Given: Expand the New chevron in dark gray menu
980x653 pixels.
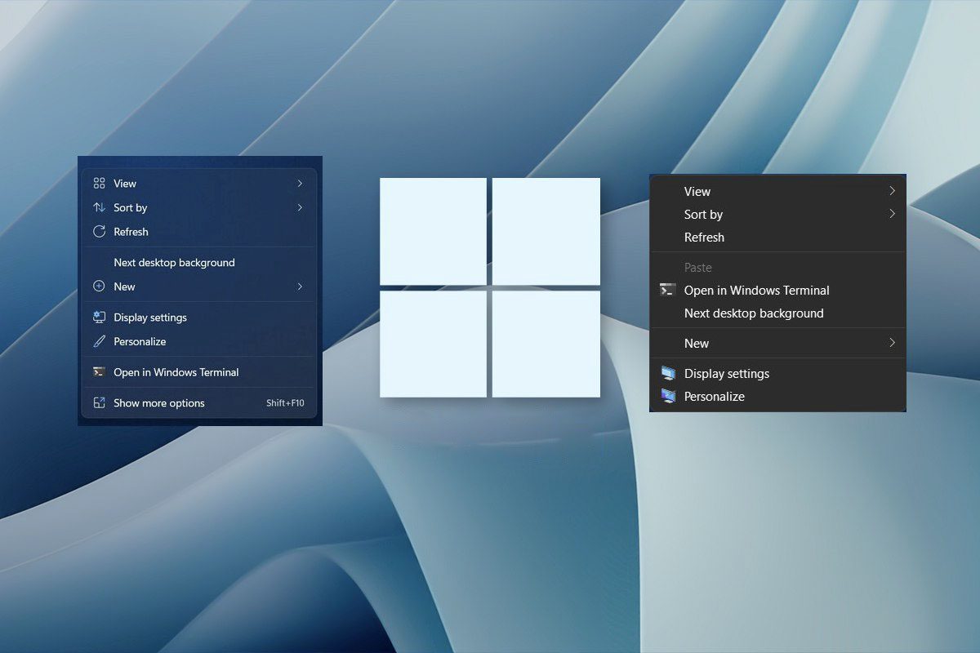Looking at the screenshot, I should [893, 343].
